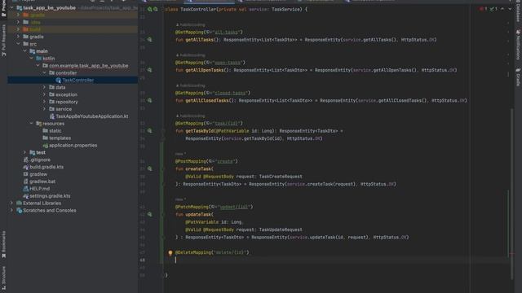This screenshot has height=293, width=522.
Task: Click "closed-tasks" mapping URL link
Action: coord(230,93)
